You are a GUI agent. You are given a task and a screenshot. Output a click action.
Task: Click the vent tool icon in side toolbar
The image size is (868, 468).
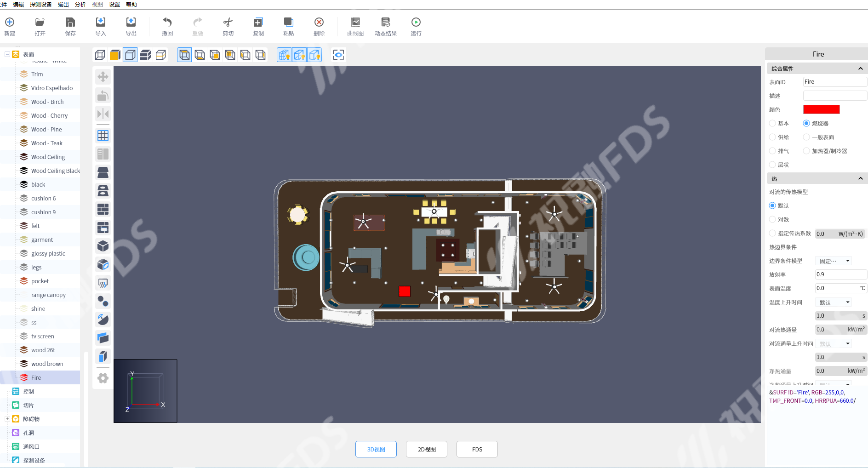(103, 283)
